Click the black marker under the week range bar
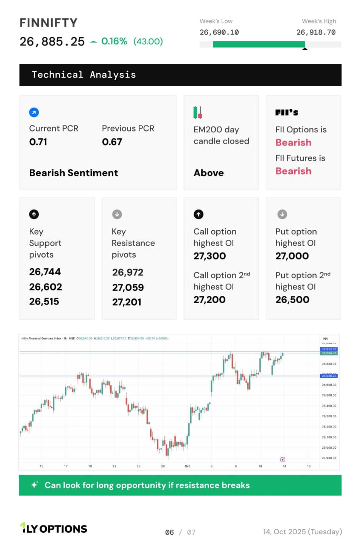361x545 pixels. coord(304,48)
